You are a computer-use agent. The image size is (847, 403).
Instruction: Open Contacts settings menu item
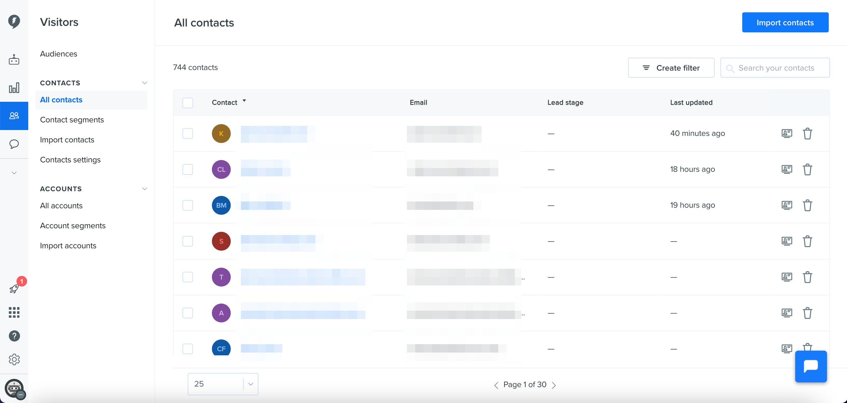[70, 159]
